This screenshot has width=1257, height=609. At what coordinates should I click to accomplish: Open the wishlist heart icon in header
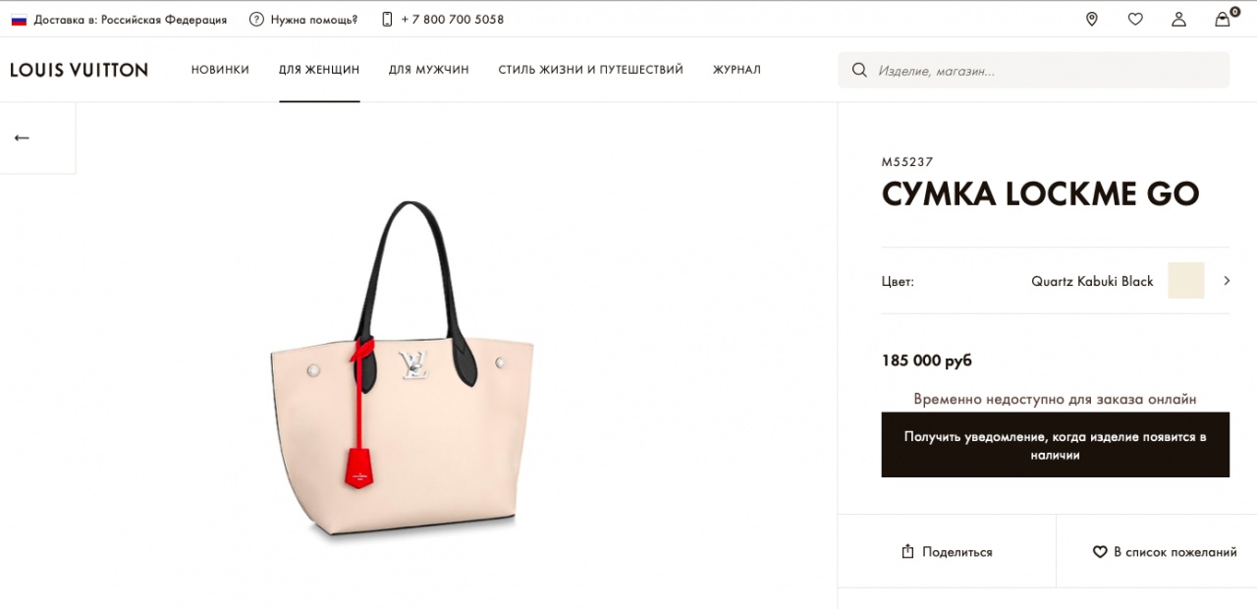coord(1135,19)
